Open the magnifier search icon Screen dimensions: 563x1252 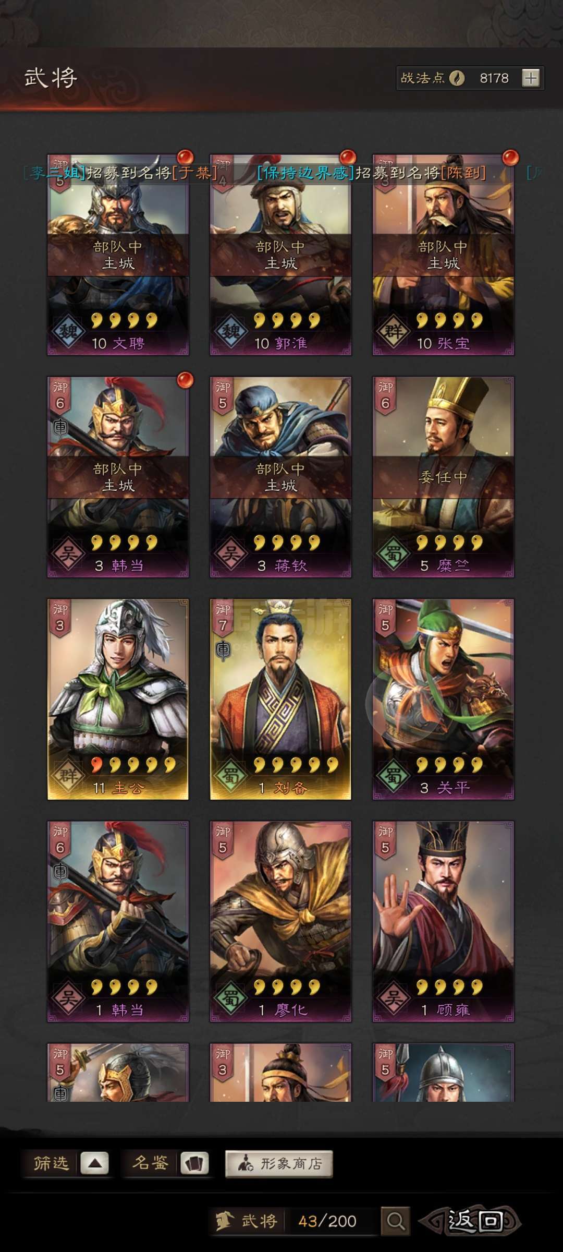click(x=395, y=1221)
